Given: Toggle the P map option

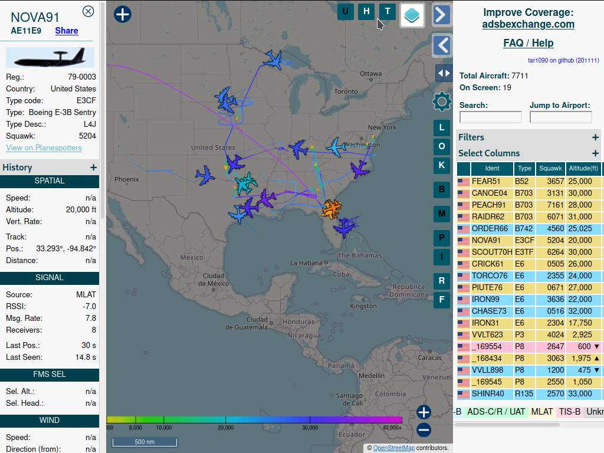Looking at the screenshot, I should (x=442, y=238).
